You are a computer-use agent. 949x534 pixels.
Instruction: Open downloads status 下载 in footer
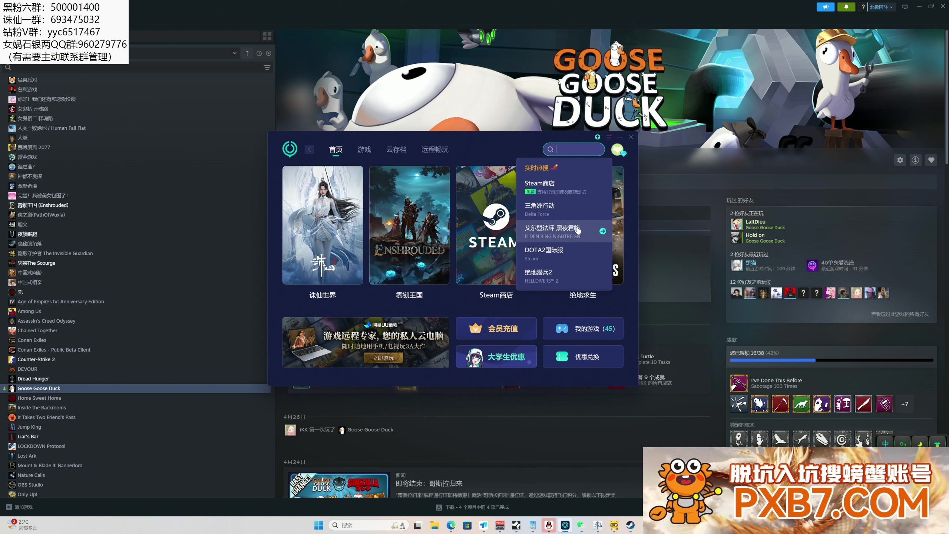(x=472, y=507)
